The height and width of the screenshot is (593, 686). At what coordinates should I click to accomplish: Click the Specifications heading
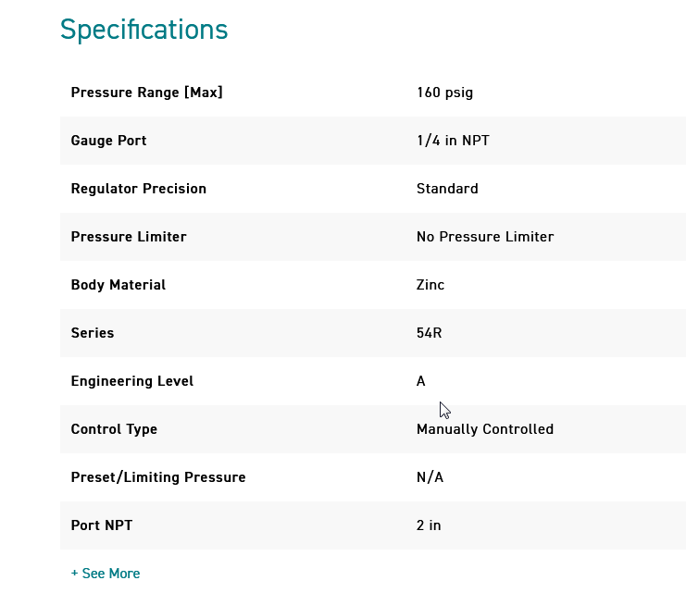coord(144,30)
